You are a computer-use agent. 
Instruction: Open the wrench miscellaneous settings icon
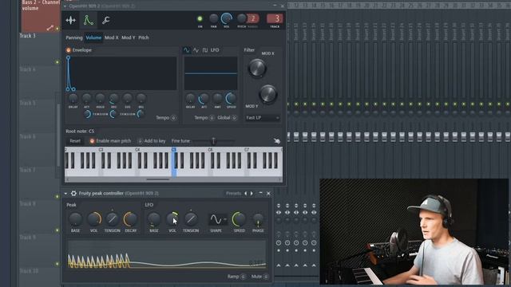(105, 20)
